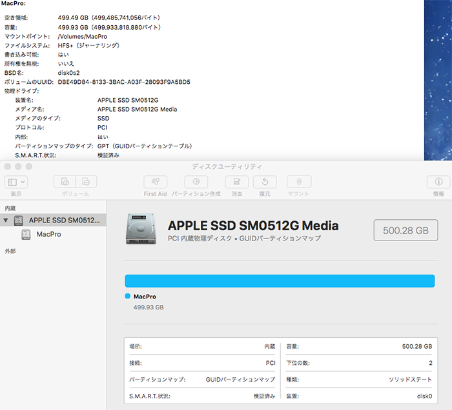The image size is (452, 410).
Task: Click the 内蔵 sidebar section header
Action: pos(10,208)
